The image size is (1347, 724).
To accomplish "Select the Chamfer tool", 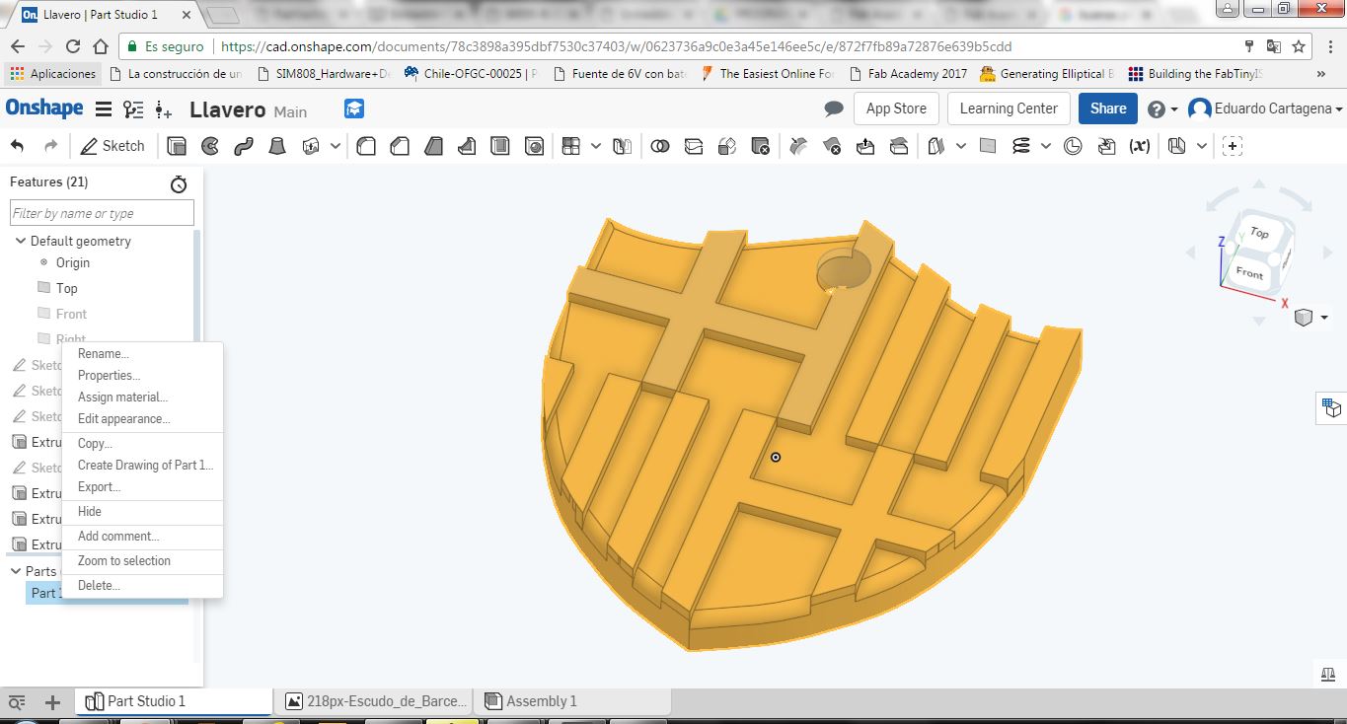I will 400,146.
